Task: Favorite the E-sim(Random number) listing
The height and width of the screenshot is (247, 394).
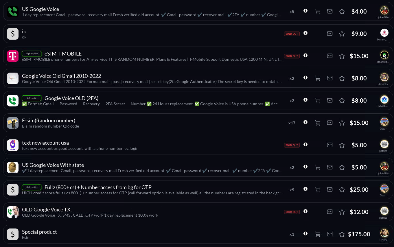Action: click(342, 123)
